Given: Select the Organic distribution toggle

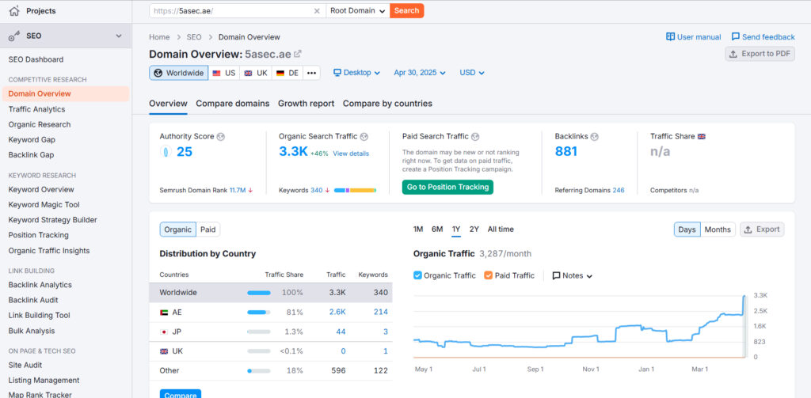Looking at the screenshot, I should (178, 229).
